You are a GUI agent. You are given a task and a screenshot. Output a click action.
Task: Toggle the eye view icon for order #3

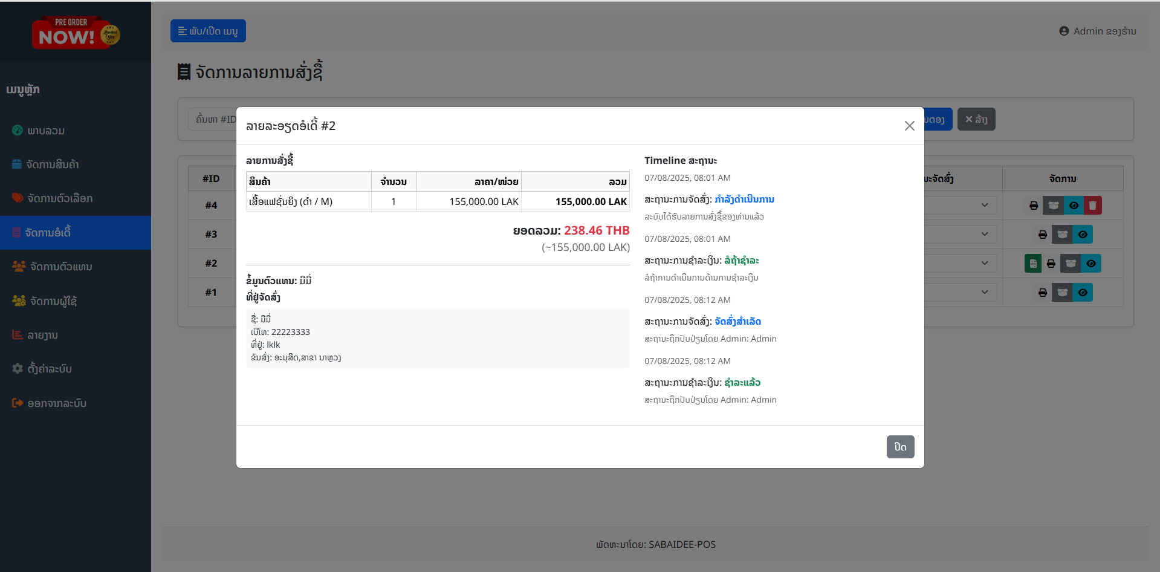pyautogui.click(x=1083, y=235)
